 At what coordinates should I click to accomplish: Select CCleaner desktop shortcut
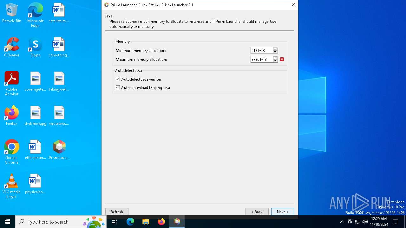(x=12, y=47)
